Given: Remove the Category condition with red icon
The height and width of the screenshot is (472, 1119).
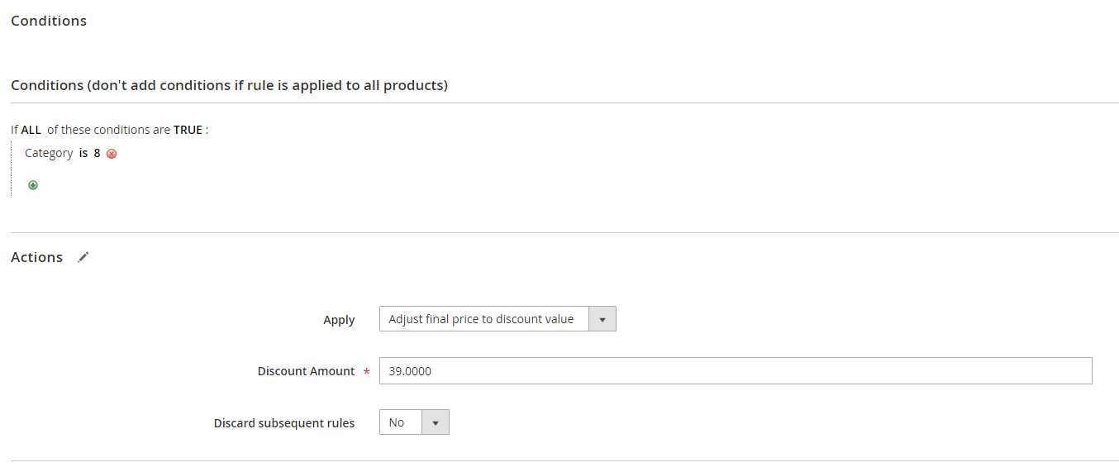Looking at the screenshot, I should pyautogui.click(x=112, y=154).
